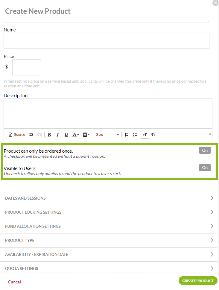Open the Product Type section
219x290 pixels.
(109, 240)
